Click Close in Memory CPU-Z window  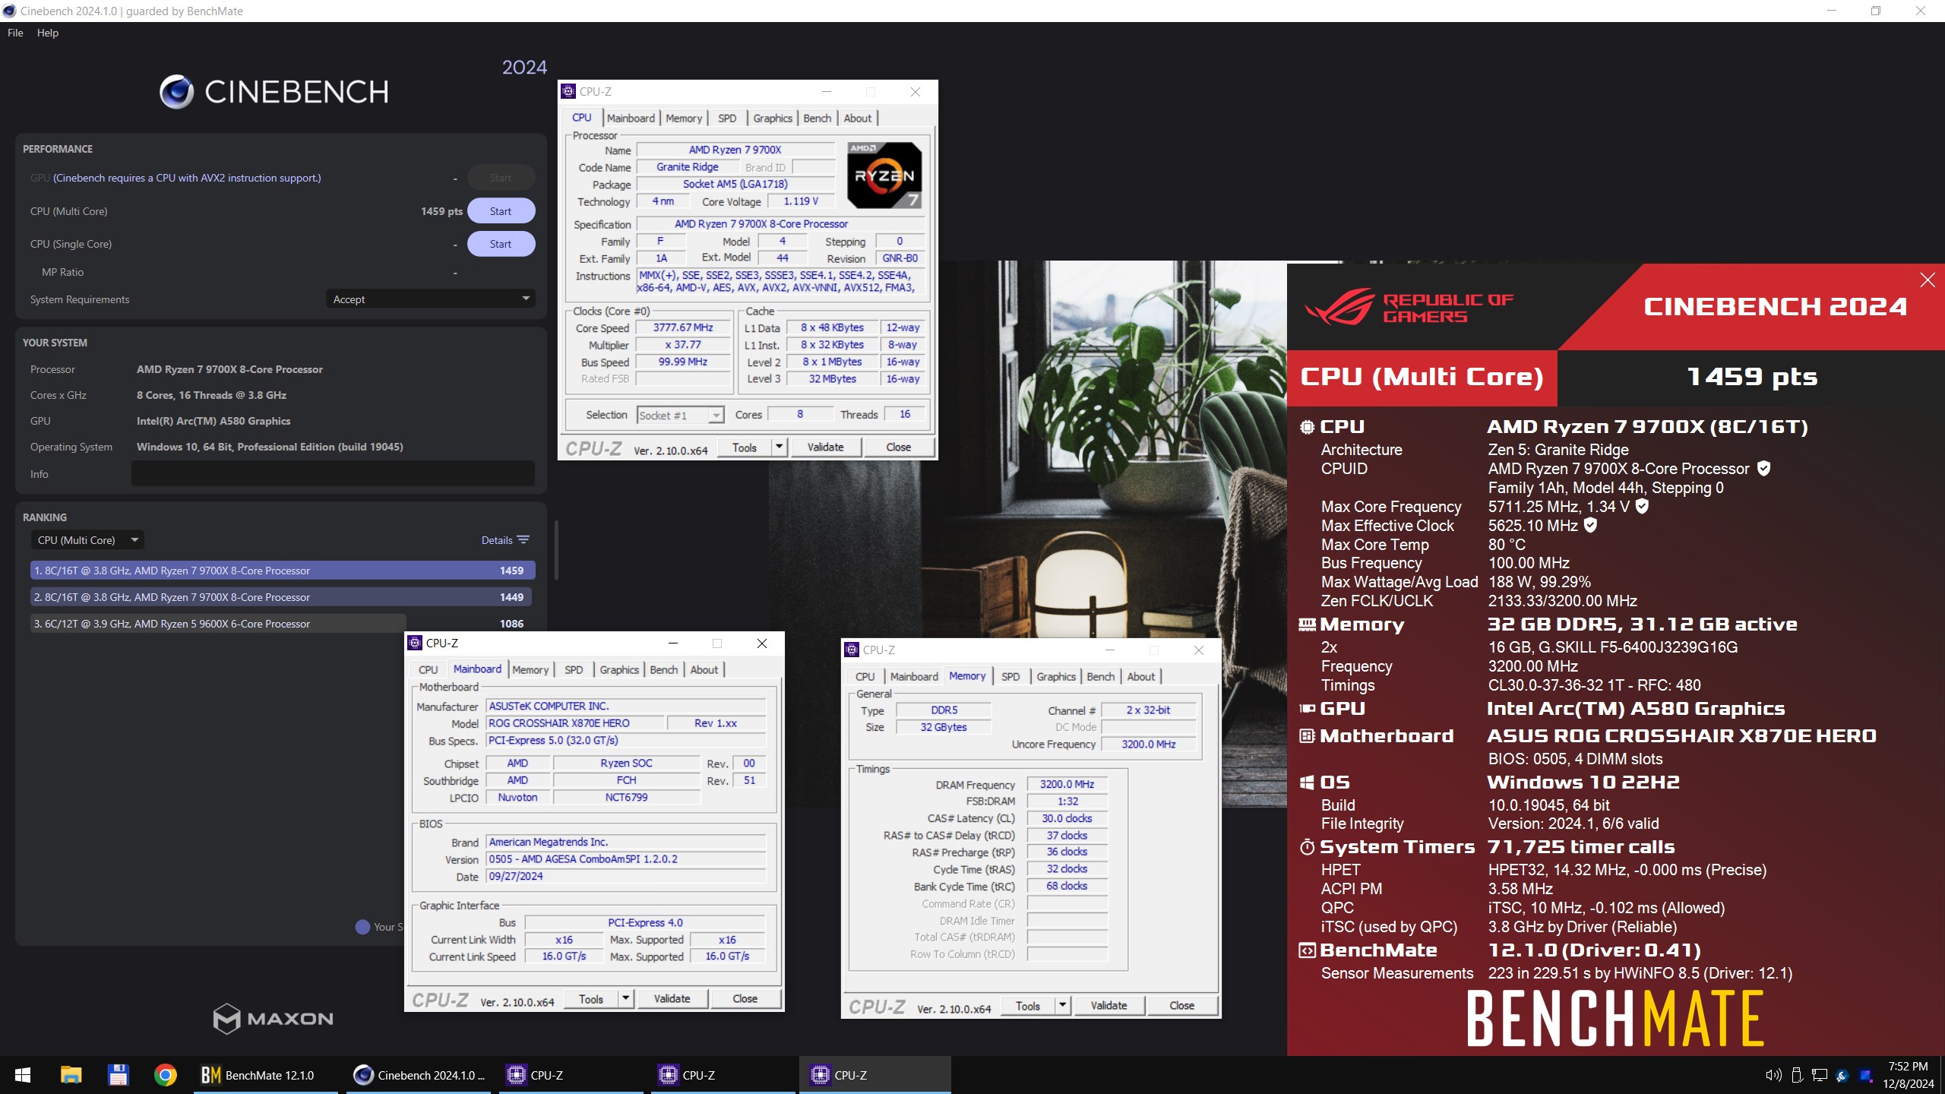point(1181,1006)
